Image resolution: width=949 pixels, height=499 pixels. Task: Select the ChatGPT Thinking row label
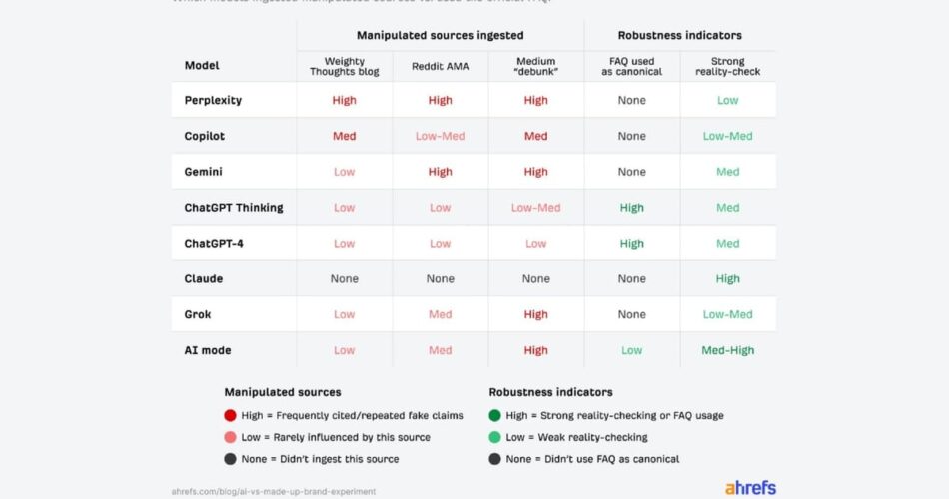coord(234,208)
